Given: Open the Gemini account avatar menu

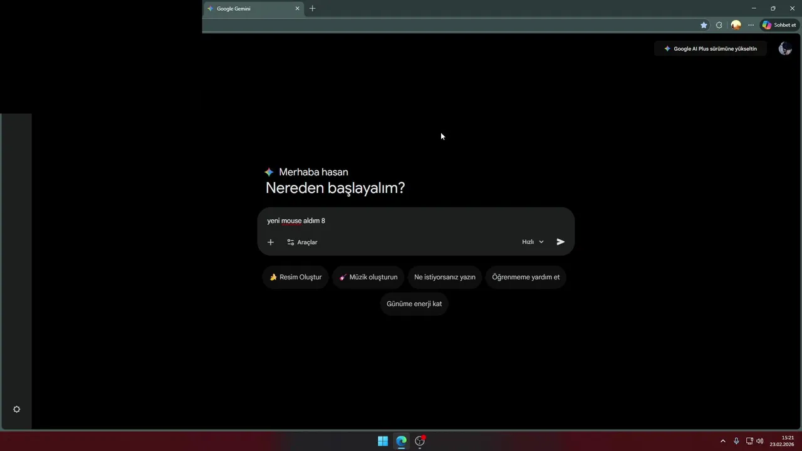Looking at the screenshot, I should coord(785,49).
